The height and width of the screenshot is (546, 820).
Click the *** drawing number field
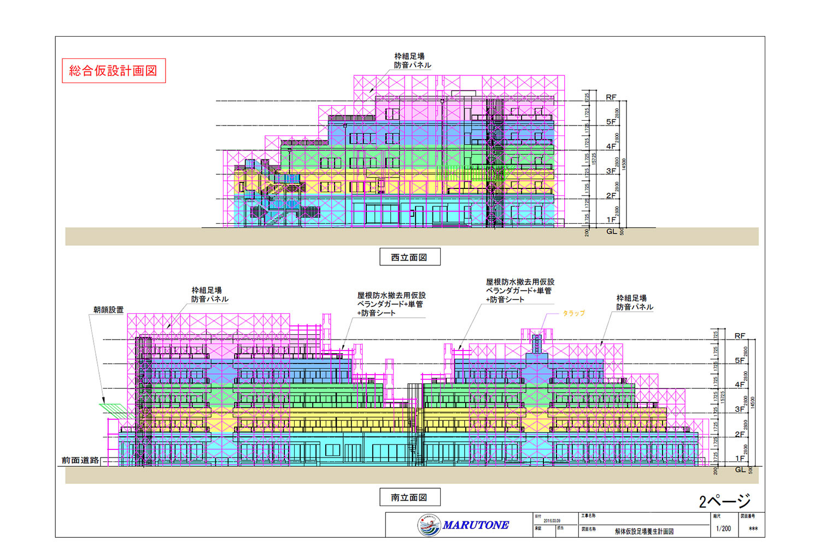pos(753,529)
